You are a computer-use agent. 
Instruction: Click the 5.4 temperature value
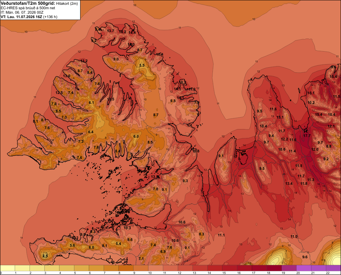point(118,244)
